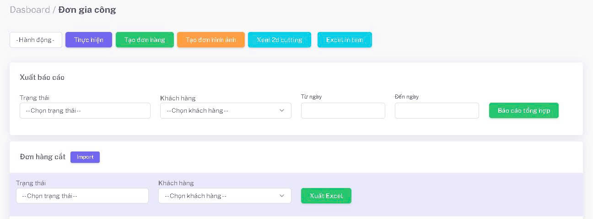Open the -Hành động- action dropdown
This screenshot has width=593, height=219.
click(36, 40)
